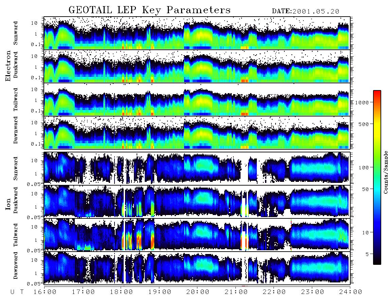Image resolution: width=388 pixels, height=298 pixels.
Task: Select the Ion Sunward panel label
Action: click(x=16, y=168)
